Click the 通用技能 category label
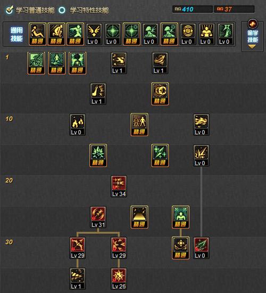 [x=16, y=34]
